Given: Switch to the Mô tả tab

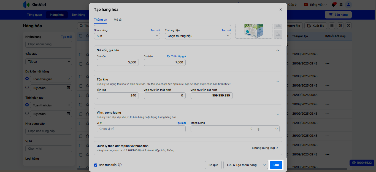Looking at the screenshot, I should (118, 20).
